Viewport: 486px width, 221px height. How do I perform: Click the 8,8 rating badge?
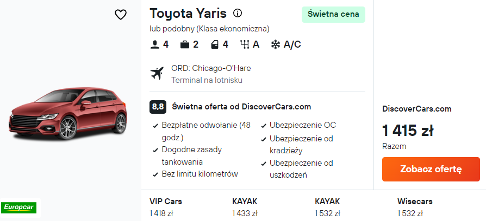158,107
